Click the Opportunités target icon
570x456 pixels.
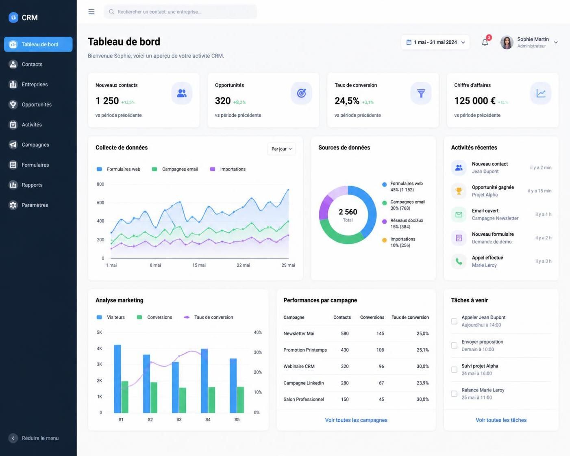click(301, 93)
